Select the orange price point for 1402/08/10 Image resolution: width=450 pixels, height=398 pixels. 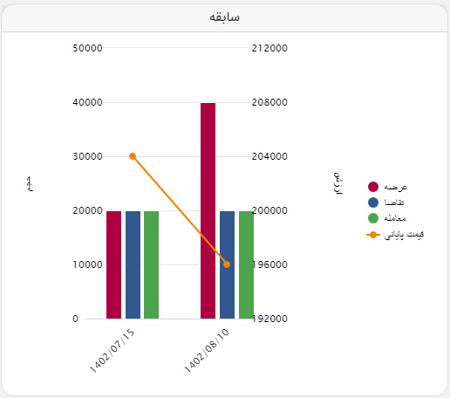click(x=227, y=264)
